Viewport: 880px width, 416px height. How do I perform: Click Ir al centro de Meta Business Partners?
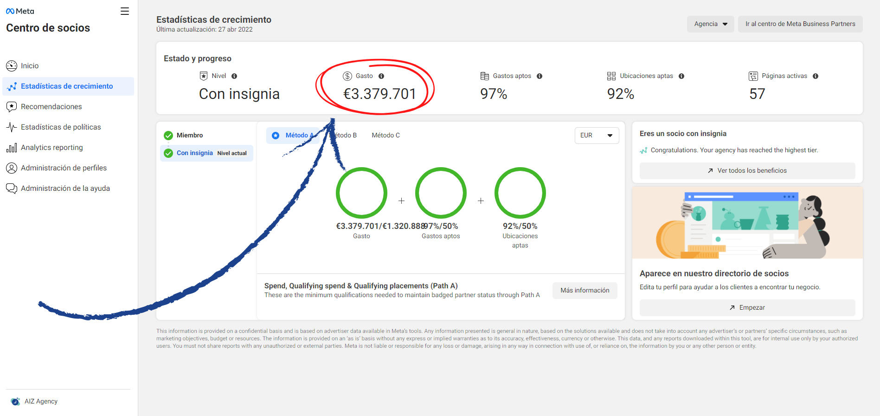click(x=800, y=24)
